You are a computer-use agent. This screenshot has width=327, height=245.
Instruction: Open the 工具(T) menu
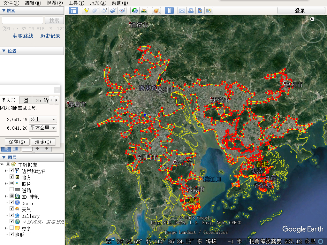76,3
